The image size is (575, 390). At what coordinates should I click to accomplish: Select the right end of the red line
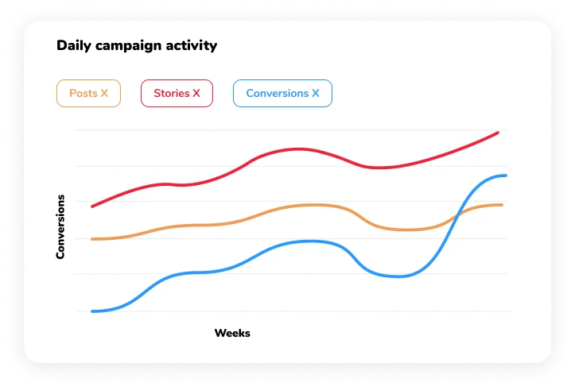pyautogui.click(x=498, y=133)
